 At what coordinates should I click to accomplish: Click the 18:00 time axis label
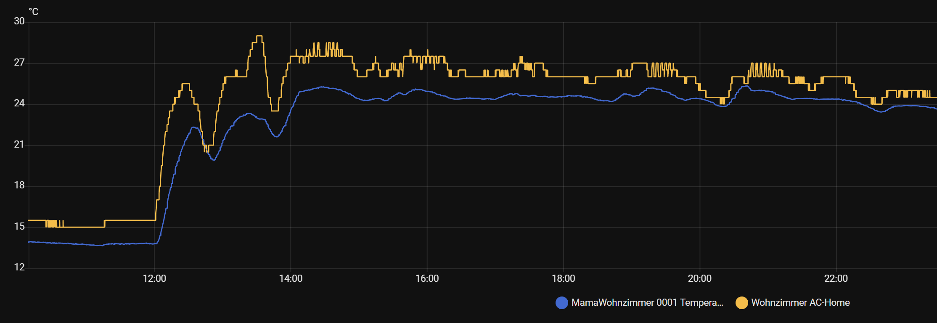click(563, 278)
